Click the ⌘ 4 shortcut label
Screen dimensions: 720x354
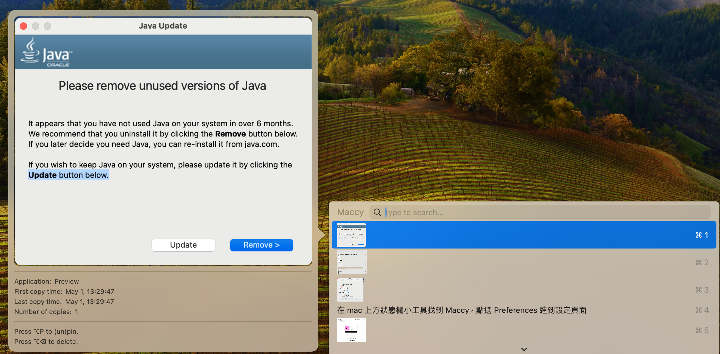[702, 310]
